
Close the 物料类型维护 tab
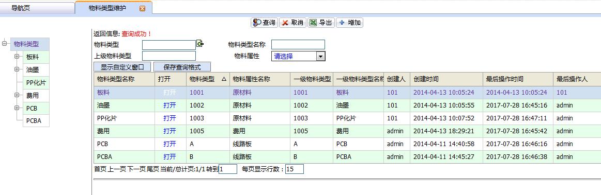(142, 8)
